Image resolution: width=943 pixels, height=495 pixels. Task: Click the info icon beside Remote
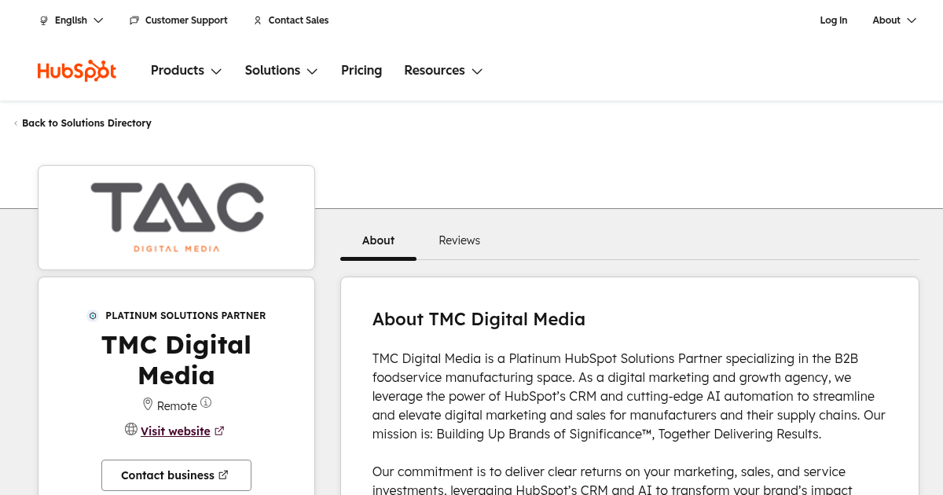point(206,403)
